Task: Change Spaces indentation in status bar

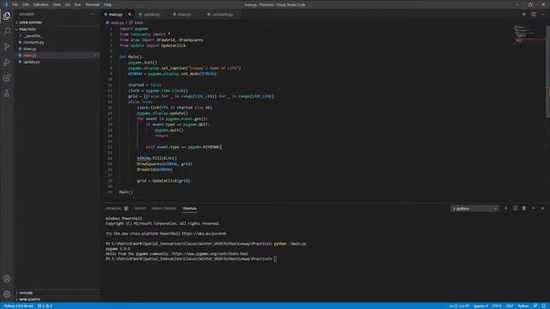Action: coord(480,306)
